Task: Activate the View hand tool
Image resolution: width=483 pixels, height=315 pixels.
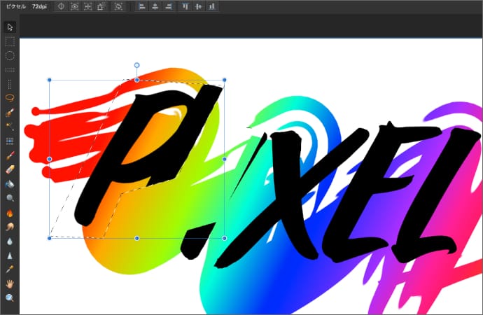Action: click(x=10, y=283)
